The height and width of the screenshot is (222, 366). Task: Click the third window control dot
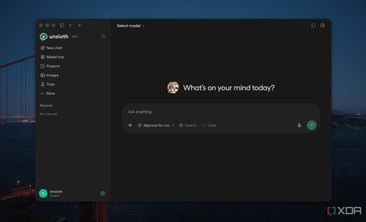[53, 25]
